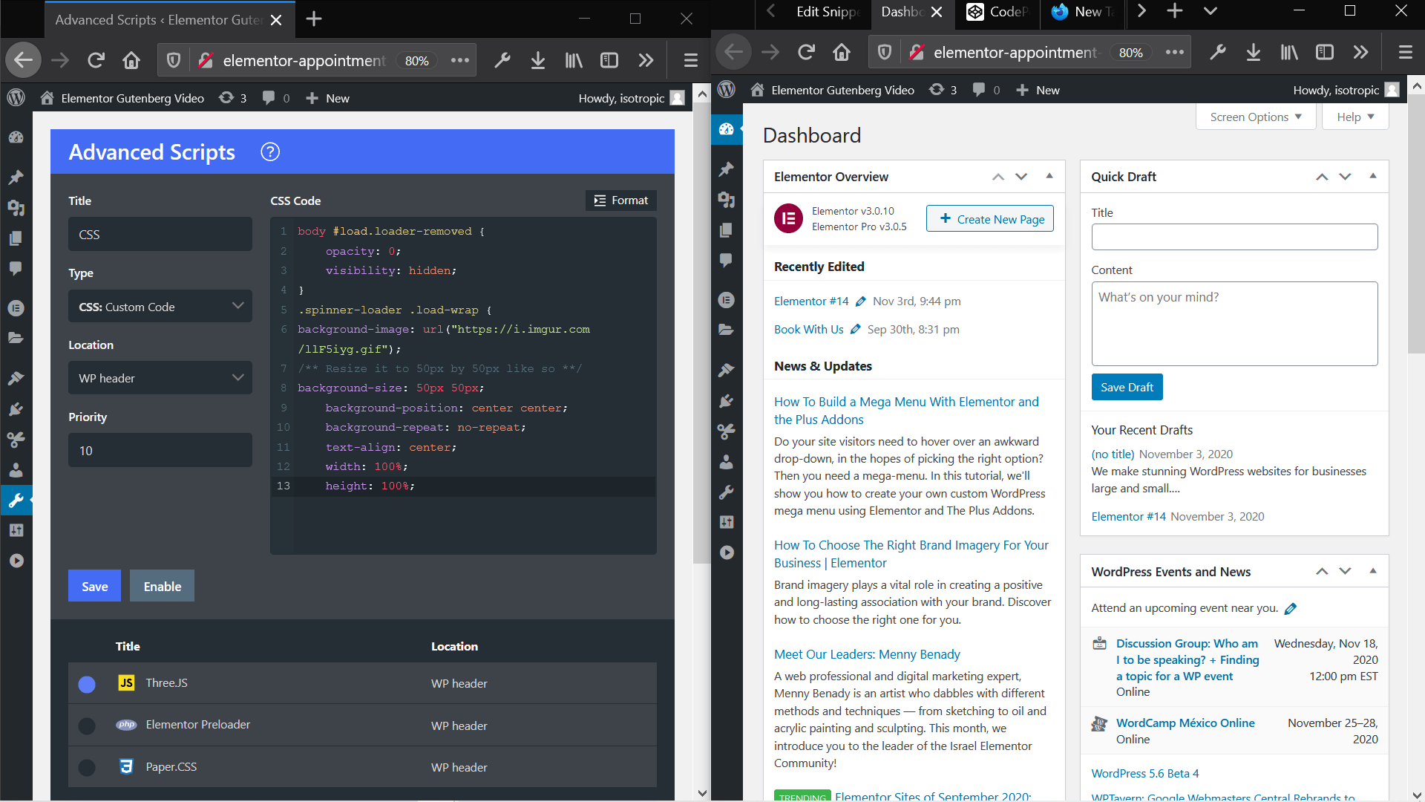Collapse Elementor Overview widget triangle
This screenshot has width=1425, height=802.
1049,176
